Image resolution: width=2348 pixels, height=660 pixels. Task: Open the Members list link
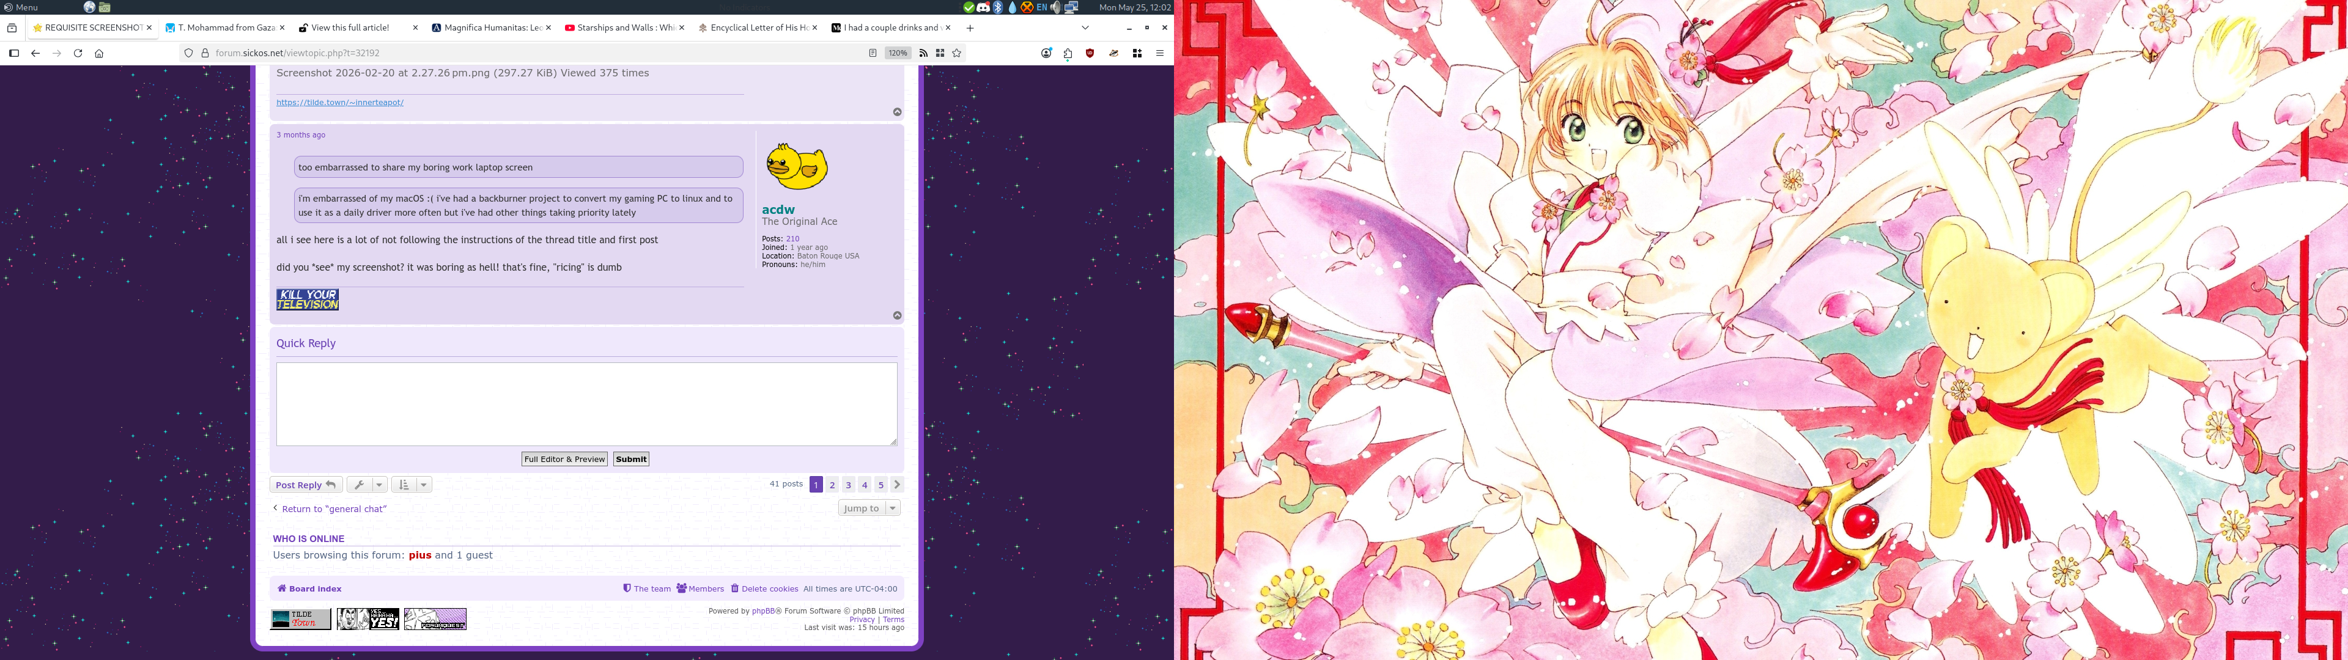[x=700, y=589]
